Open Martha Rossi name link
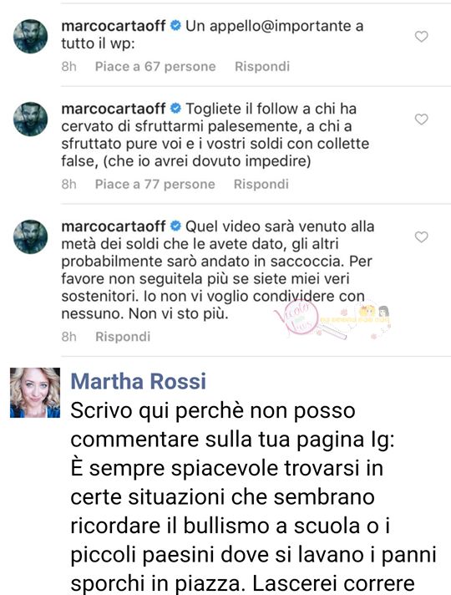The width and height of the screenshot is (451, 595). pos(139,381)
